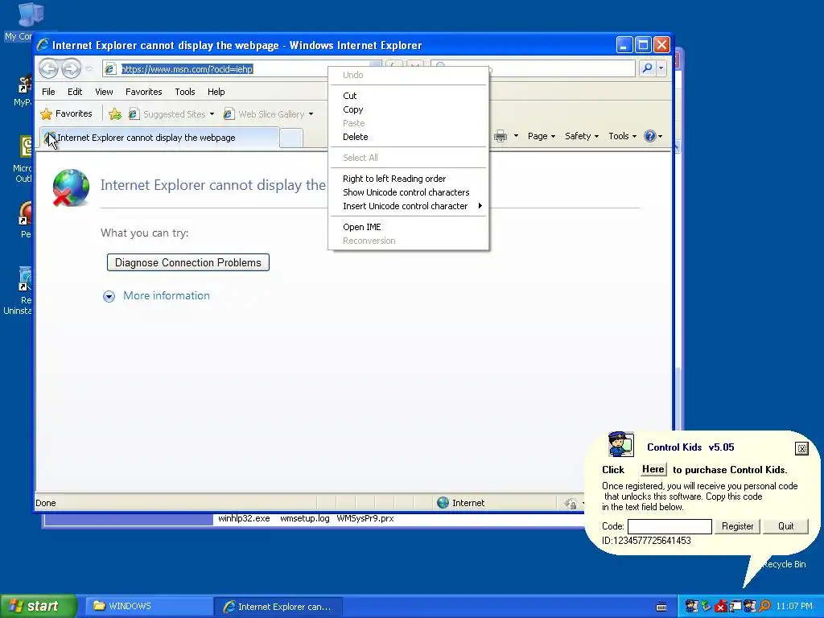Open Web Slice Gallery link
This screenshot has width=824, height=618.
pyautogui.click(x=264, y=114)
